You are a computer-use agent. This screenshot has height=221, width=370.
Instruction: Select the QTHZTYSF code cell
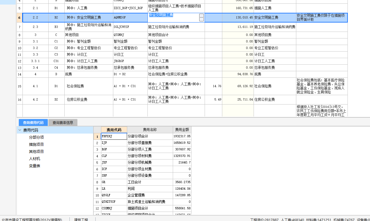(114, 202)
